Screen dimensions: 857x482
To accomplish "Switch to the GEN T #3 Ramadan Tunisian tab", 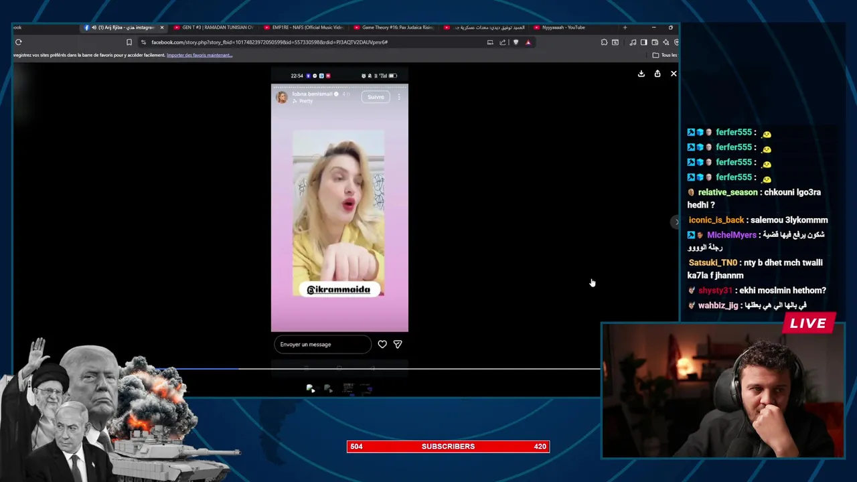I will point(213,27).
